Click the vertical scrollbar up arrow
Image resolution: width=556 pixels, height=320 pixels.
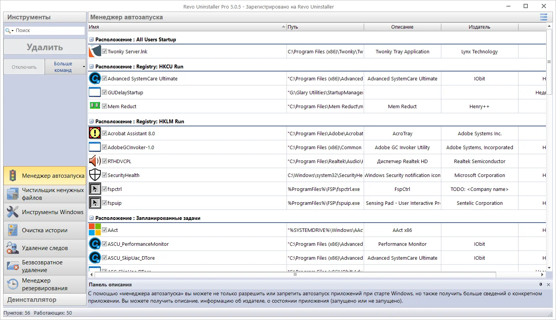tap(549, 26)
